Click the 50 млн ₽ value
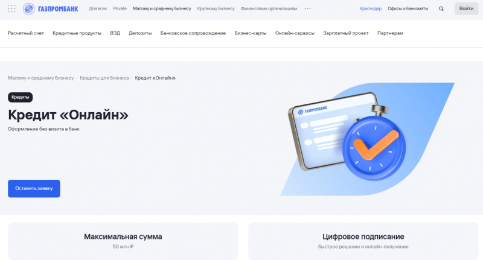The image size is (483, 260). [x=123, y=247]
